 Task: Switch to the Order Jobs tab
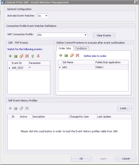click(x=65, y=48)
